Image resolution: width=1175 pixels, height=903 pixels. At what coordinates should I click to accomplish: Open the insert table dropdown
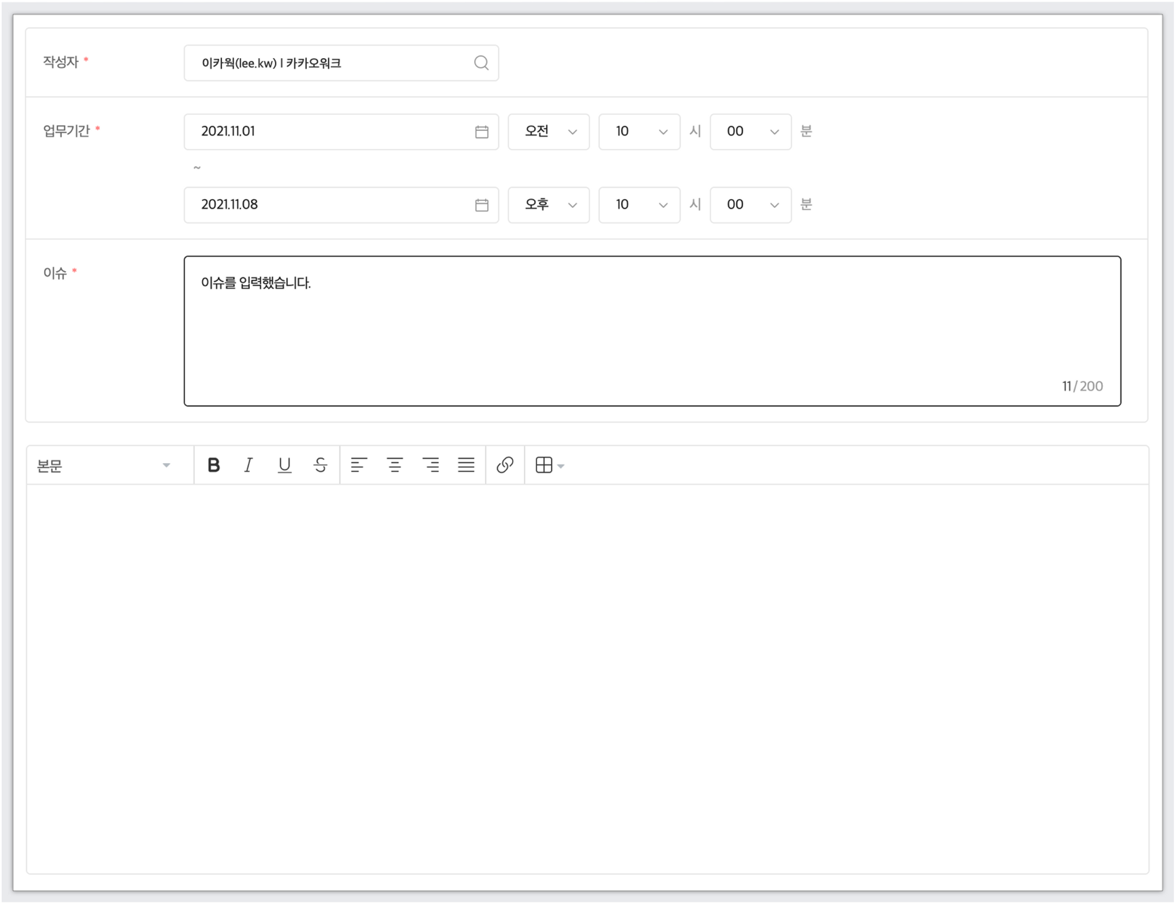click(550, 465)
